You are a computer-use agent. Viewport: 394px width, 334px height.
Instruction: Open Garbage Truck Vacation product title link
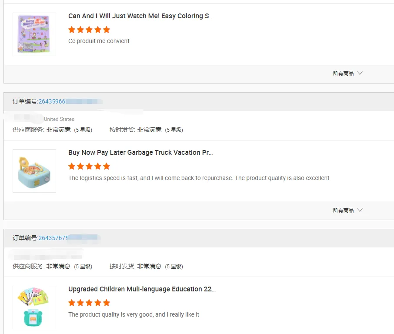140,153
